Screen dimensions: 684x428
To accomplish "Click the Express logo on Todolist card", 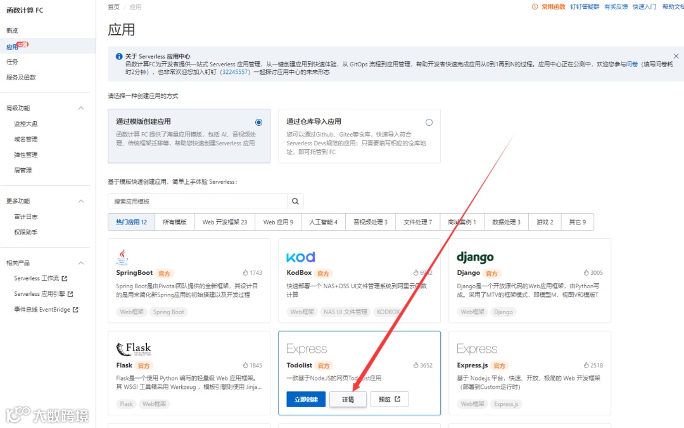I will point(307,349).
